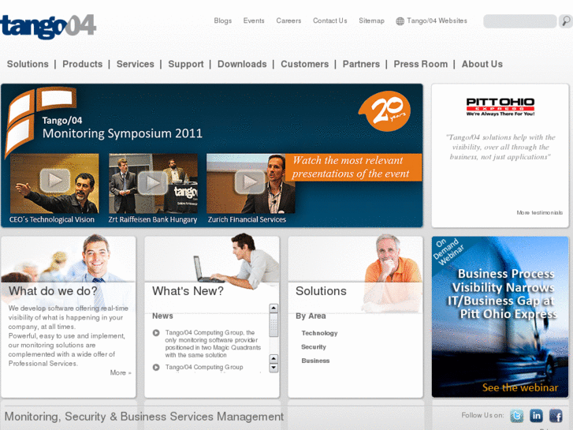Click the Pitt Ohio testimonial quote
The image size is (573, 430).
[500, 147]
